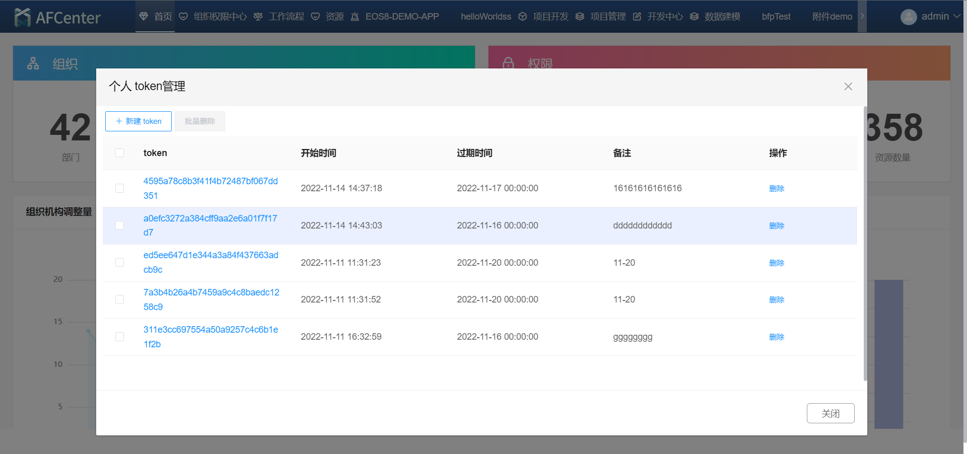Click the AFCenter logo icon
This screenshot has width=967, height=454.
pos(23,18)
